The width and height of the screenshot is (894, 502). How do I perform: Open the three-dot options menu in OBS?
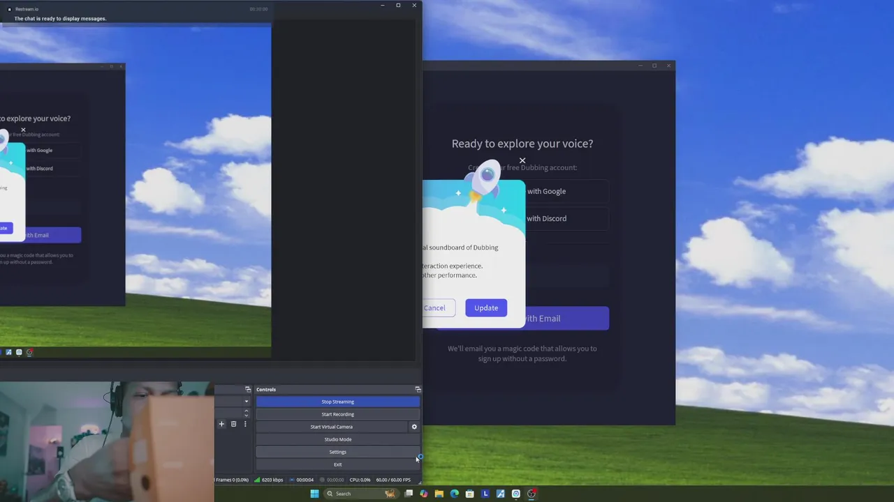pos(245,424)
